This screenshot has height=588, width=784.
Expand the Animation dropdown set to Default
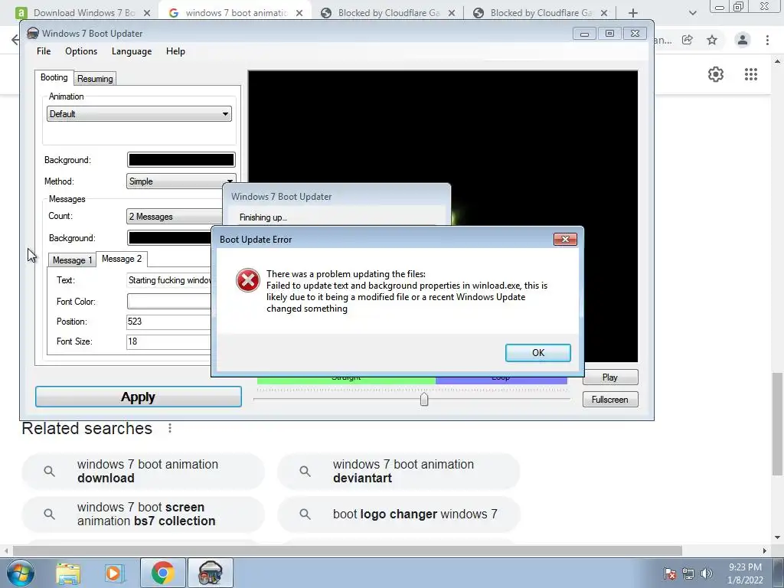(x=139, y=113)
